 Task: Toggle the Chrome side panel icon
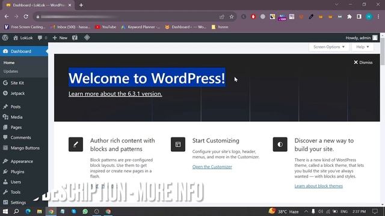[x=359, y=17]
